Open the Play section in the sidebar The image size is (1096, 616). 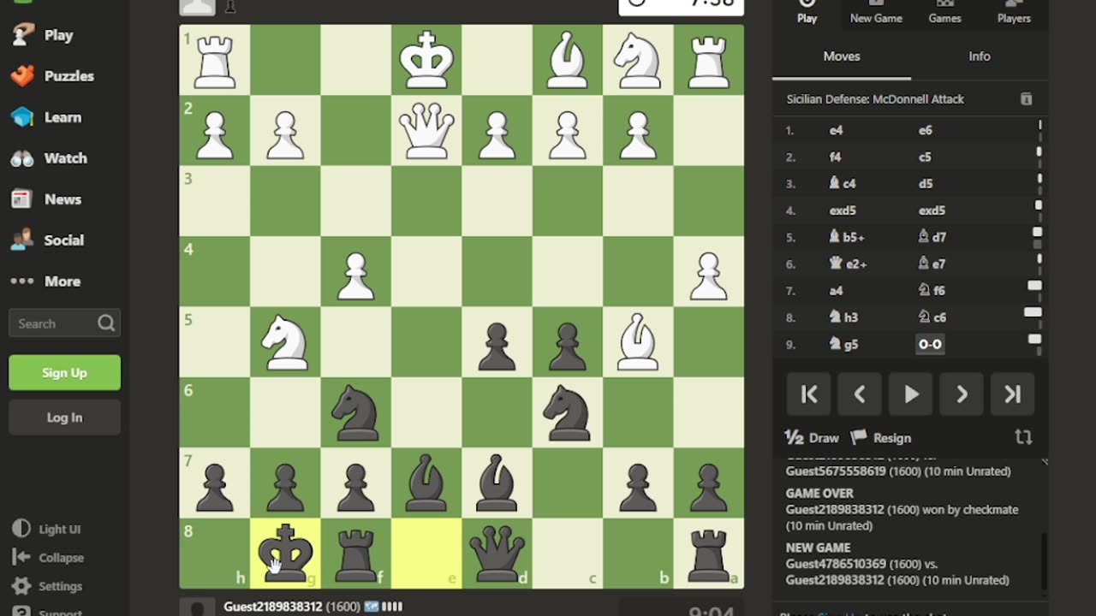pyautogui.click(x=43, y=35)
